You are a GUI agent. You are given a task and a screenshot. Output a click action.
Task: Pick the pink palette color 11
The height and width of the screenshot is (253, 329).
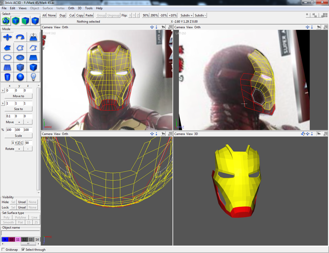(18, 239)
